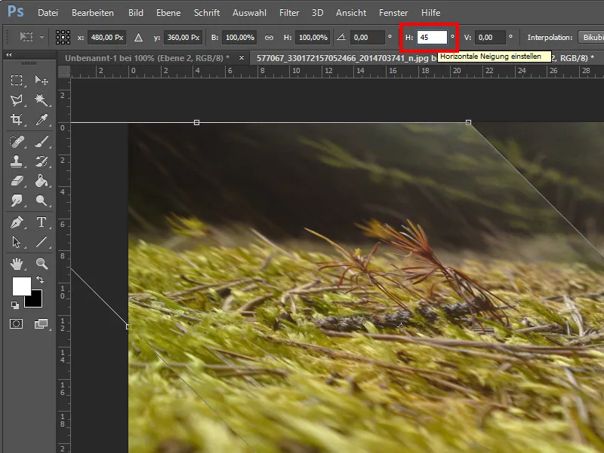This screenshot has height=453, width=604.
Task: Collapse the tools panel with double arrows
Action: (x=8, y=55)
